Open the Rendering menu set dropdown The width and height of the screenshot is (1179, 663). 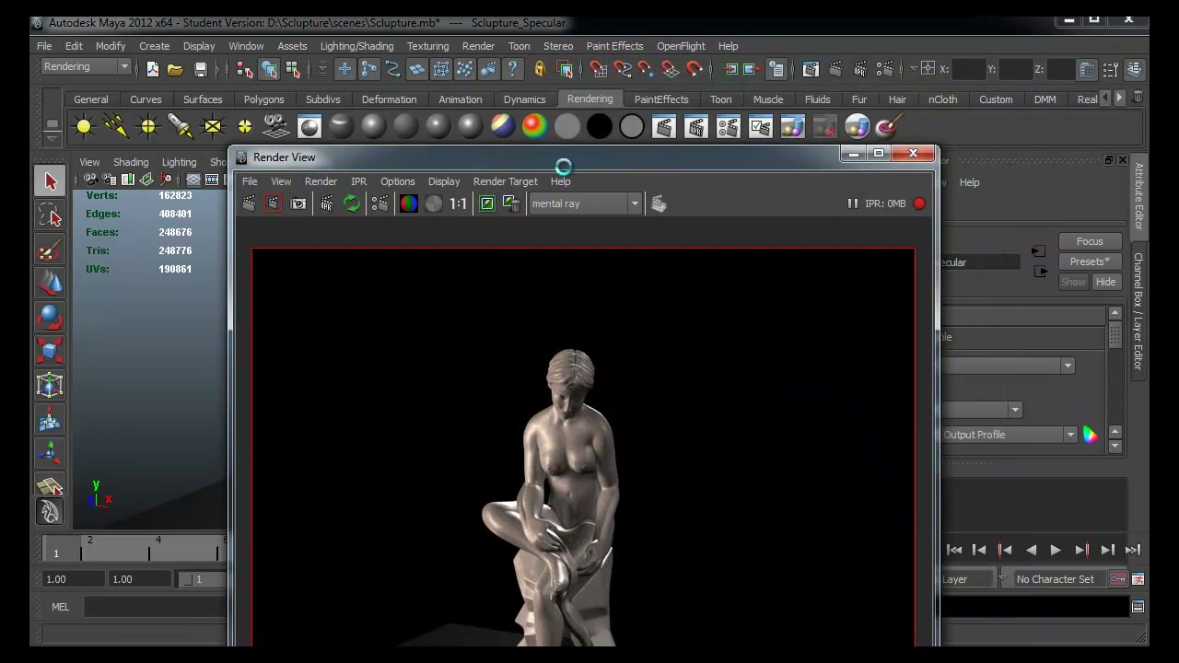(x=86, y=67)
